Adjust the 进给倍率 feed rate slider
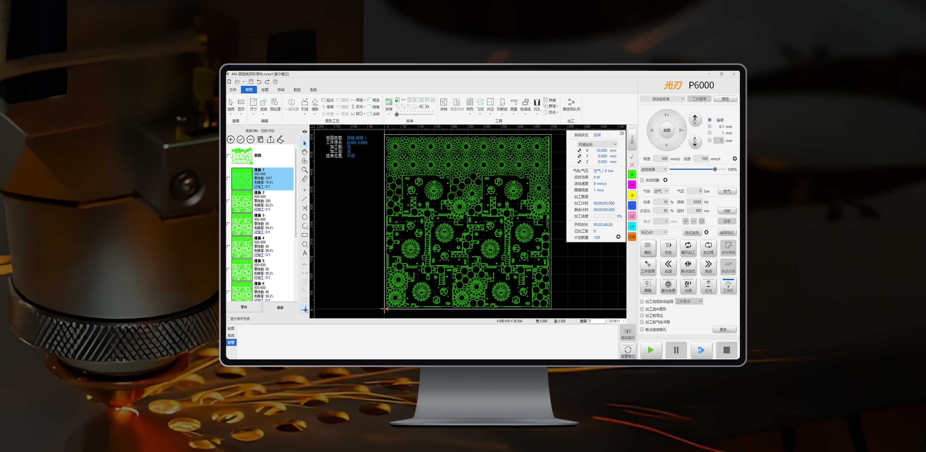Screen dimensions: 926x452 coord(715,169)
